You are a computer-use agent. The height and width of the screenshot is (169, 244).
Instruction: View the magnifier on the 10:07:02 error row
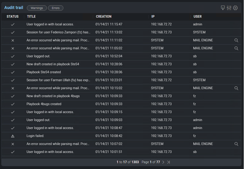point(236,144)
